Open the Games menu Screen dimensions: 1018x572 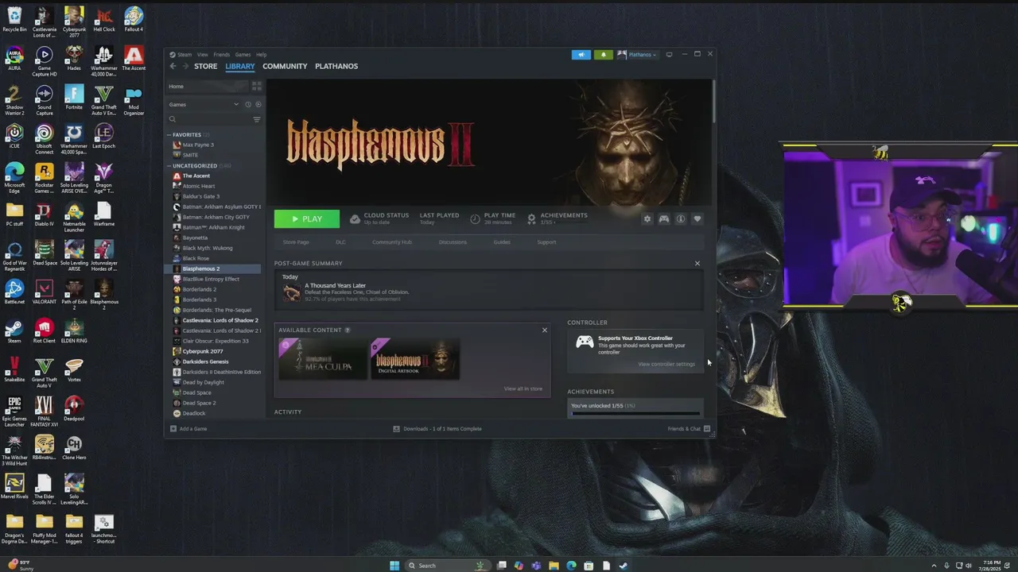pyautogui.click(x=243, y=55)
